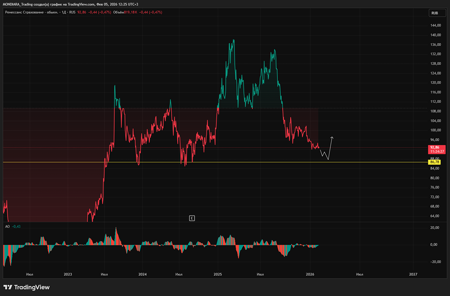Screen dimensions: 450x296
Task: Click the 2025 label on the time axis
Action: click(218, 274)
